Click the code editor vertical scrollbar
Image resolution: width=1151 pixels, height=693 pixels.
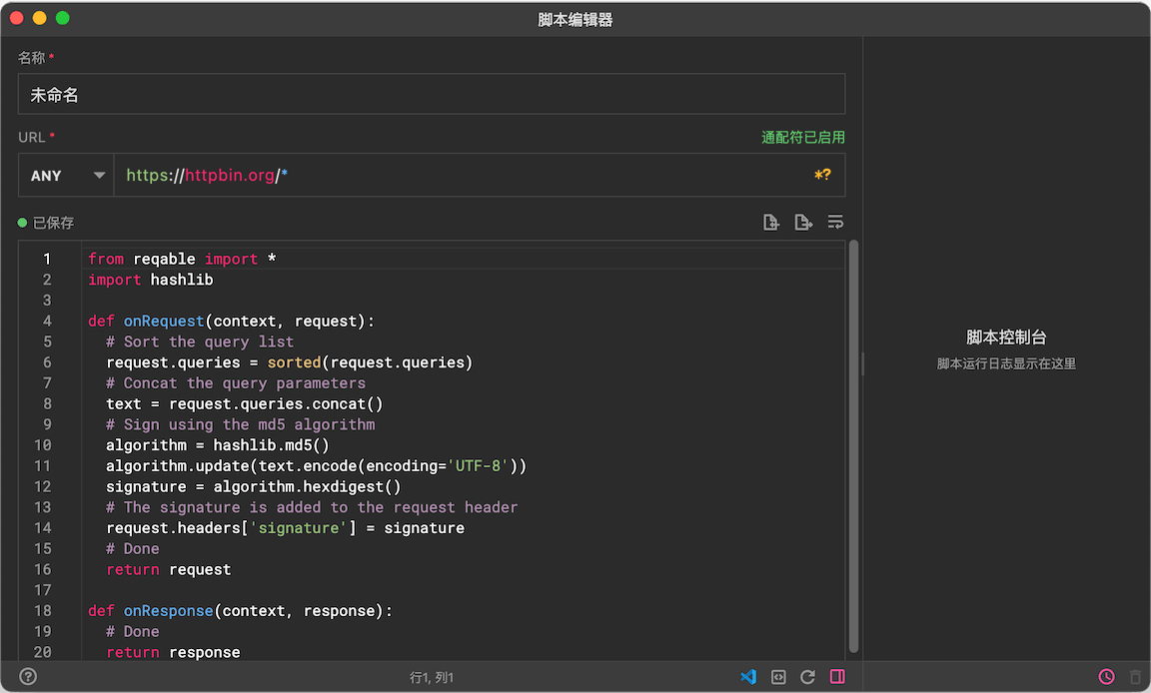click(853, 446)
